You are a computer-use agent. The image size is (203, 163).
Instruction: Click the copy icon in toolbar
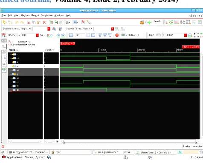[x=34, y=22]
